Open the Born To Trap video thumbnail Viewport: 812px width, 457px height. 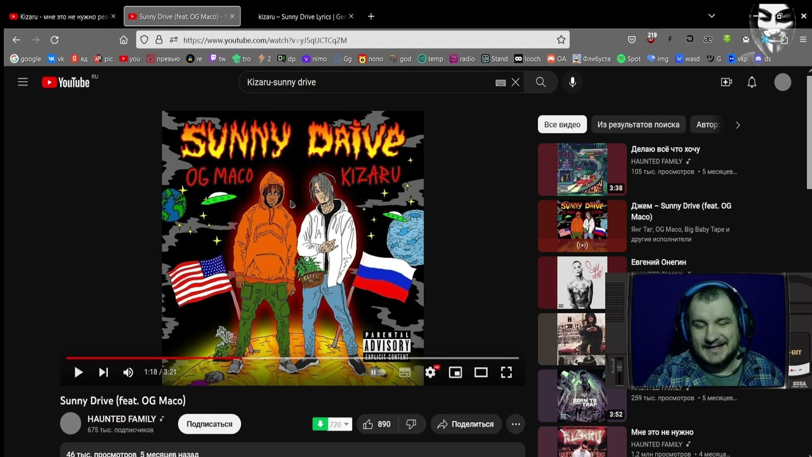pyautogui.click(x=582, y=396)
